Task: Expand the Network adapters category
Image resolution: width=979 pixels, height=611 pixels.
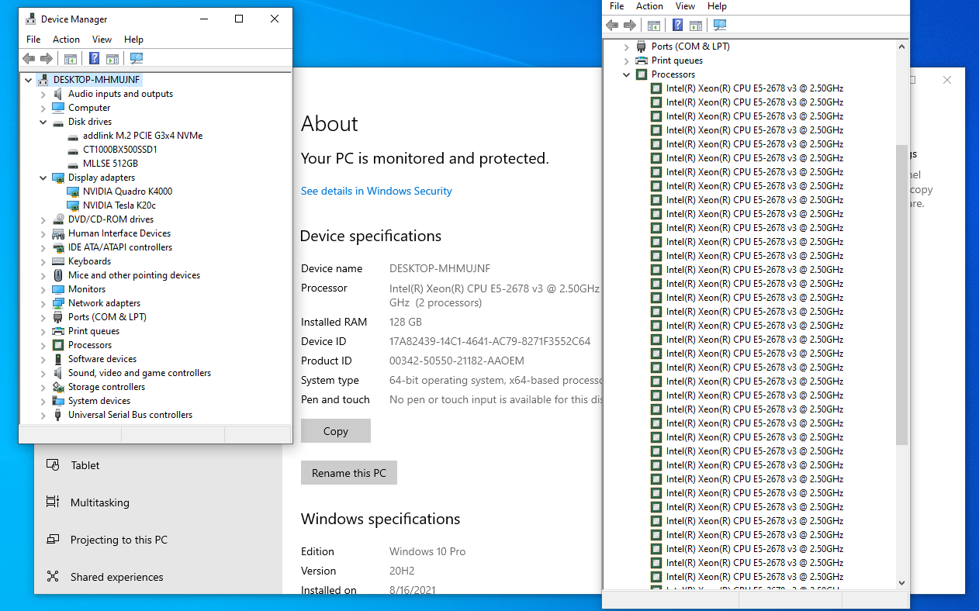Action: [x=43, y=303]
